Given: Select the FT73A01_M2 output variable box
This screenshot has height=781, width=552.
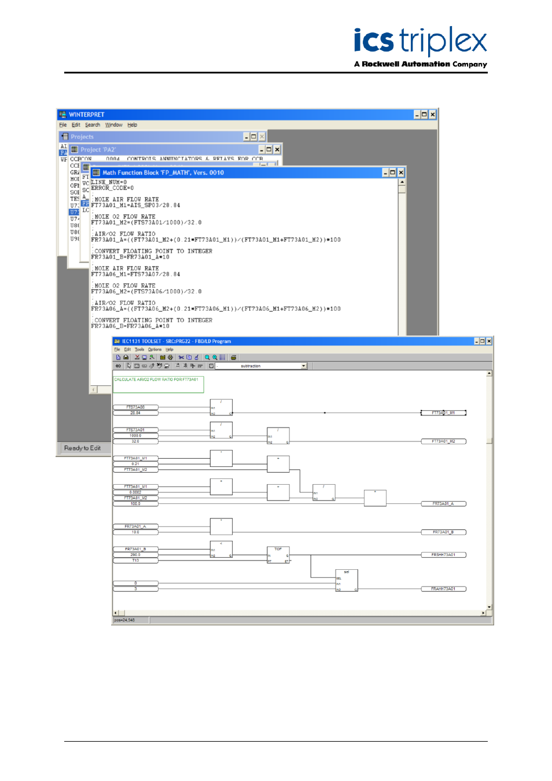Looking at the screenshot, I should coord(443,441).
